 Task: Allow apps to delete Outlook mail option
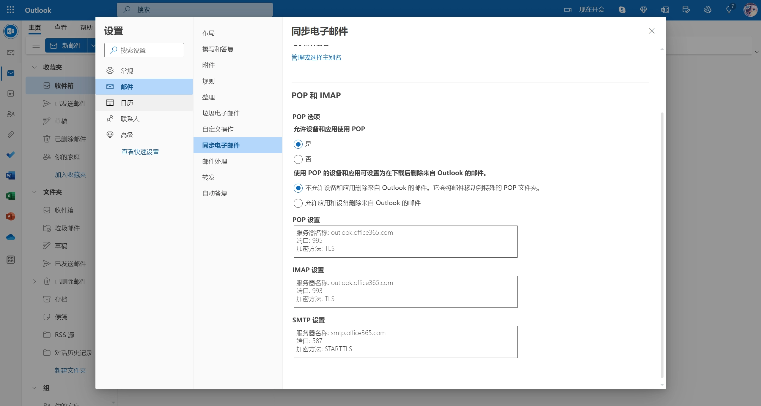tap(298, 203)
